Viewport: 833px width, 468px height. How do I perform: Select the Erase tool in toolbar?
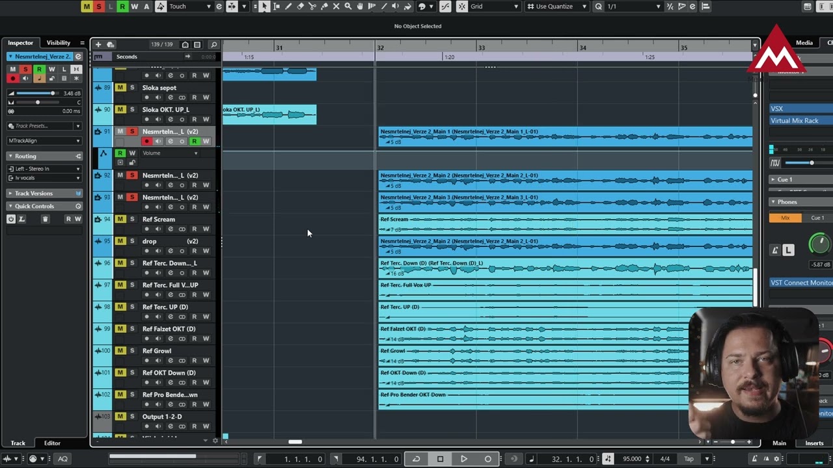tap(301, 6)
